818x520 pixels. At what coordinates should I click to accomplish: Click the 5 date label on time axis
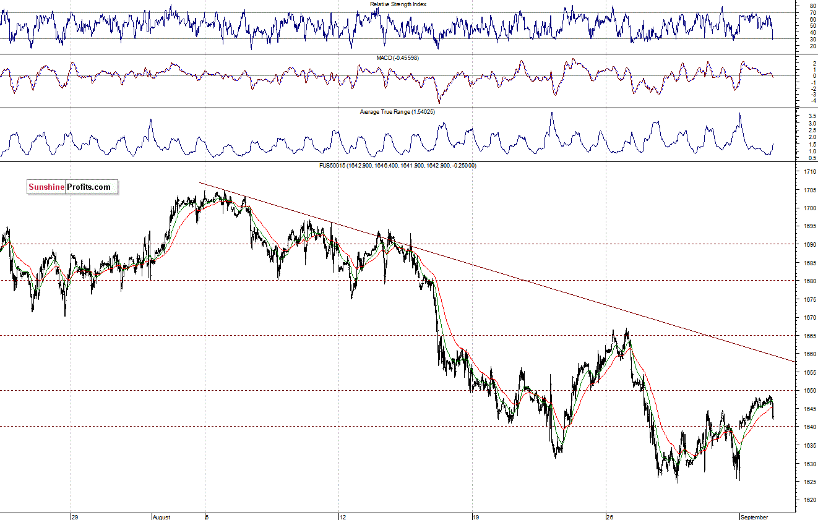click(x=207, y=517)
